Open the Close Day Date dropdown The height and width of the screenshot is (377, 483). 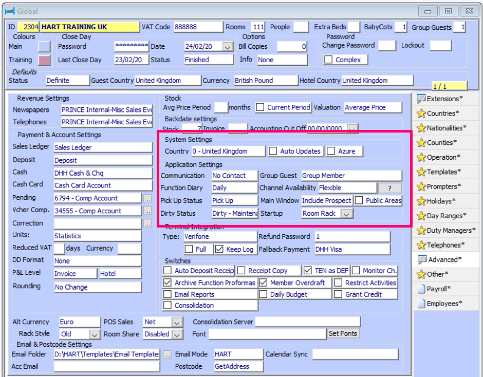point(227,47)
